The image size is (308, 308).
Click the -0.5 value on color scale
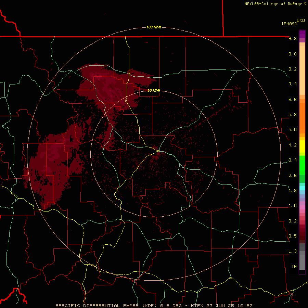(291, 236)
